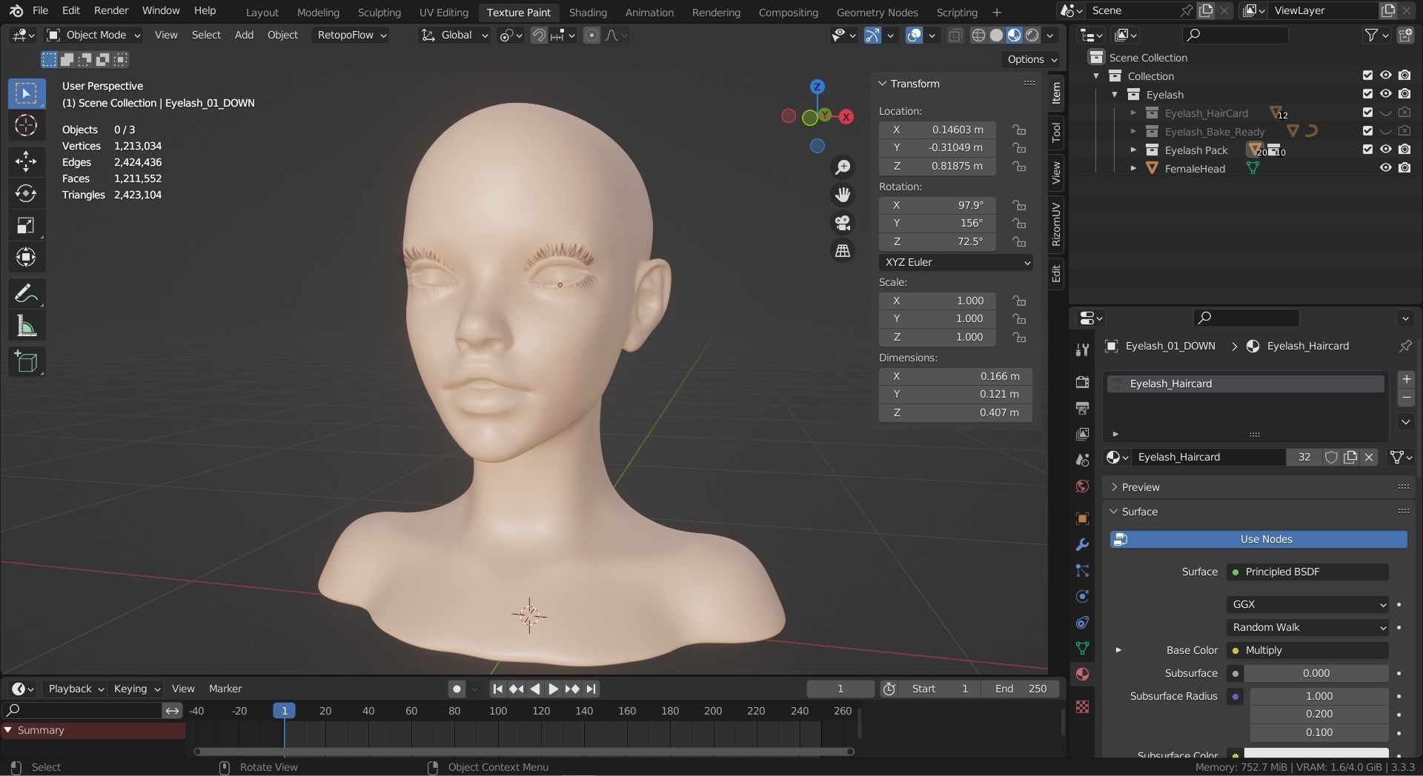Click the Principled BSDF surface shader button
The height and width of the screenshot is (776, 1423).
pyautogui.click(x=1307, y=572)
